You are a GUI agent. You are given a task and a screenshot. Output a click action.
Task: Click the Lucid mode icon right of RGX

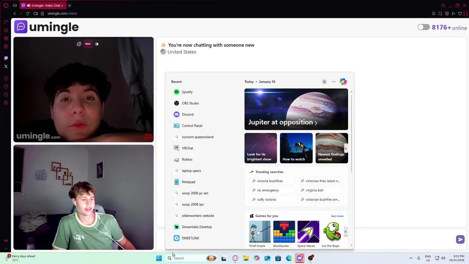[97, 44]
